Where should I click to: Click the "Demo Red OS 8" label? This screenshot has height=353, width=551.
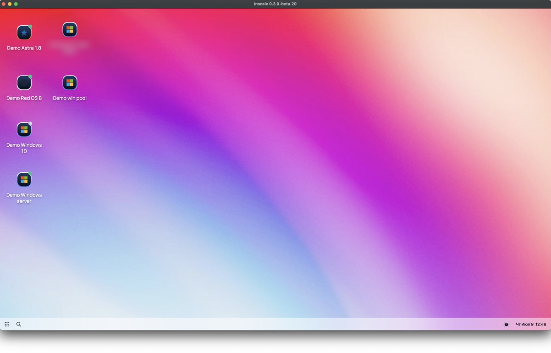24,98
